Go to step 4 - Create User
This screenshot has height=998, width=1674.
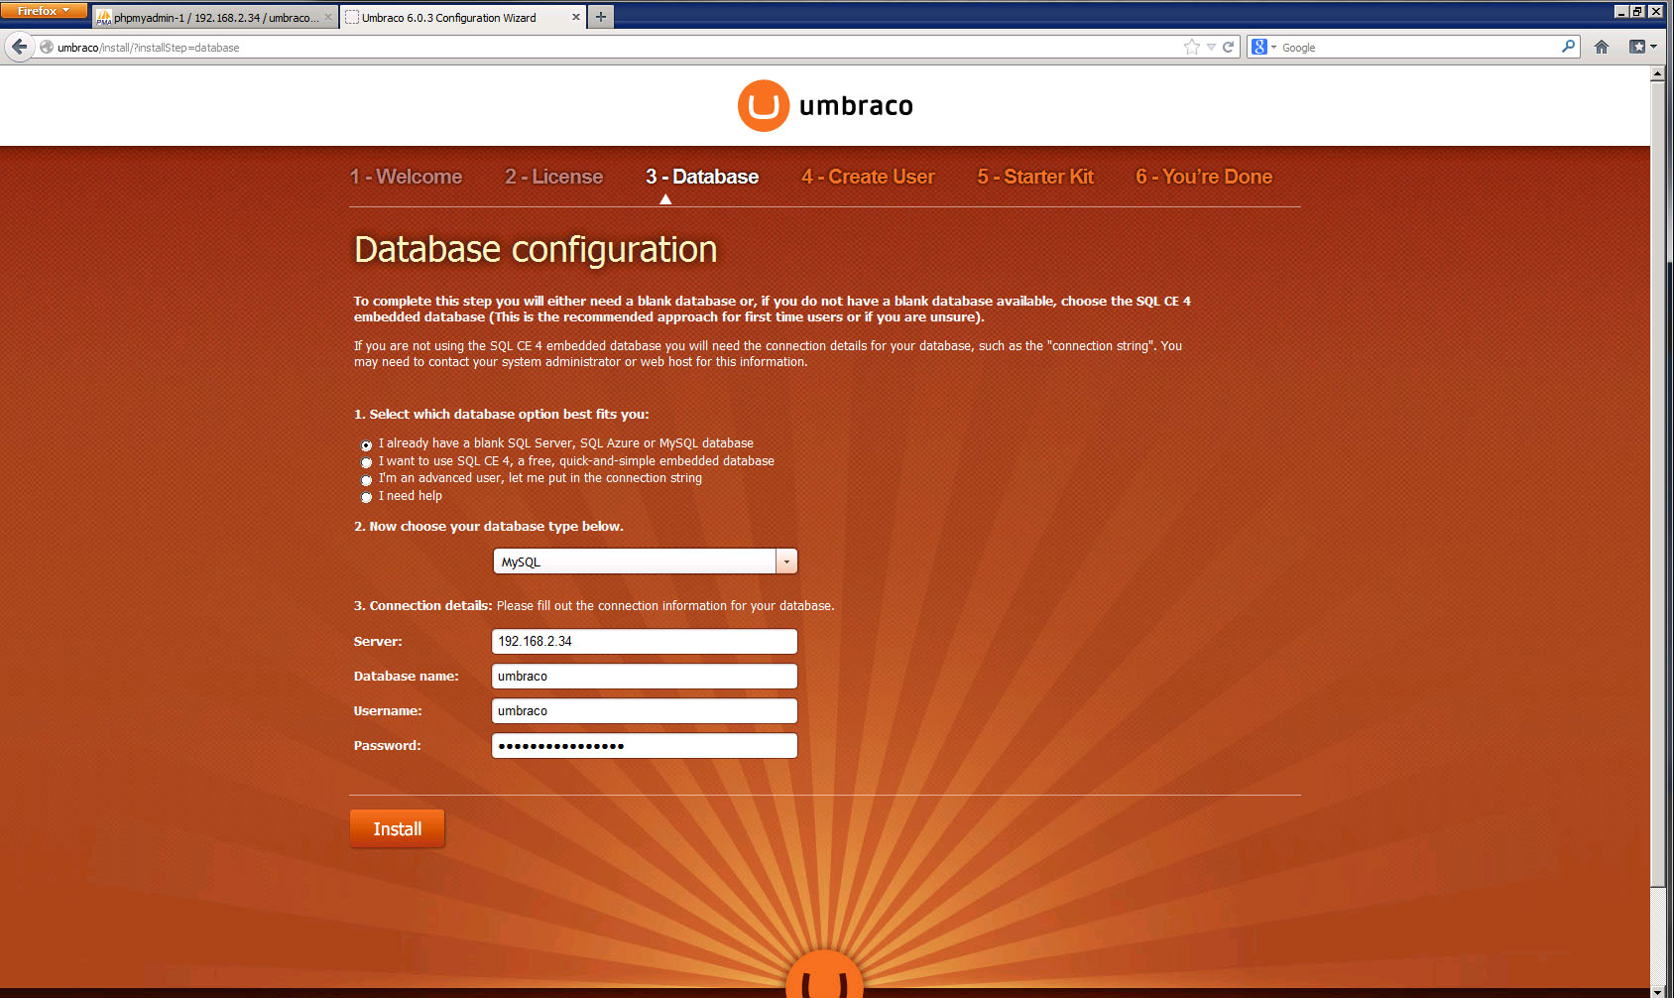868,177
